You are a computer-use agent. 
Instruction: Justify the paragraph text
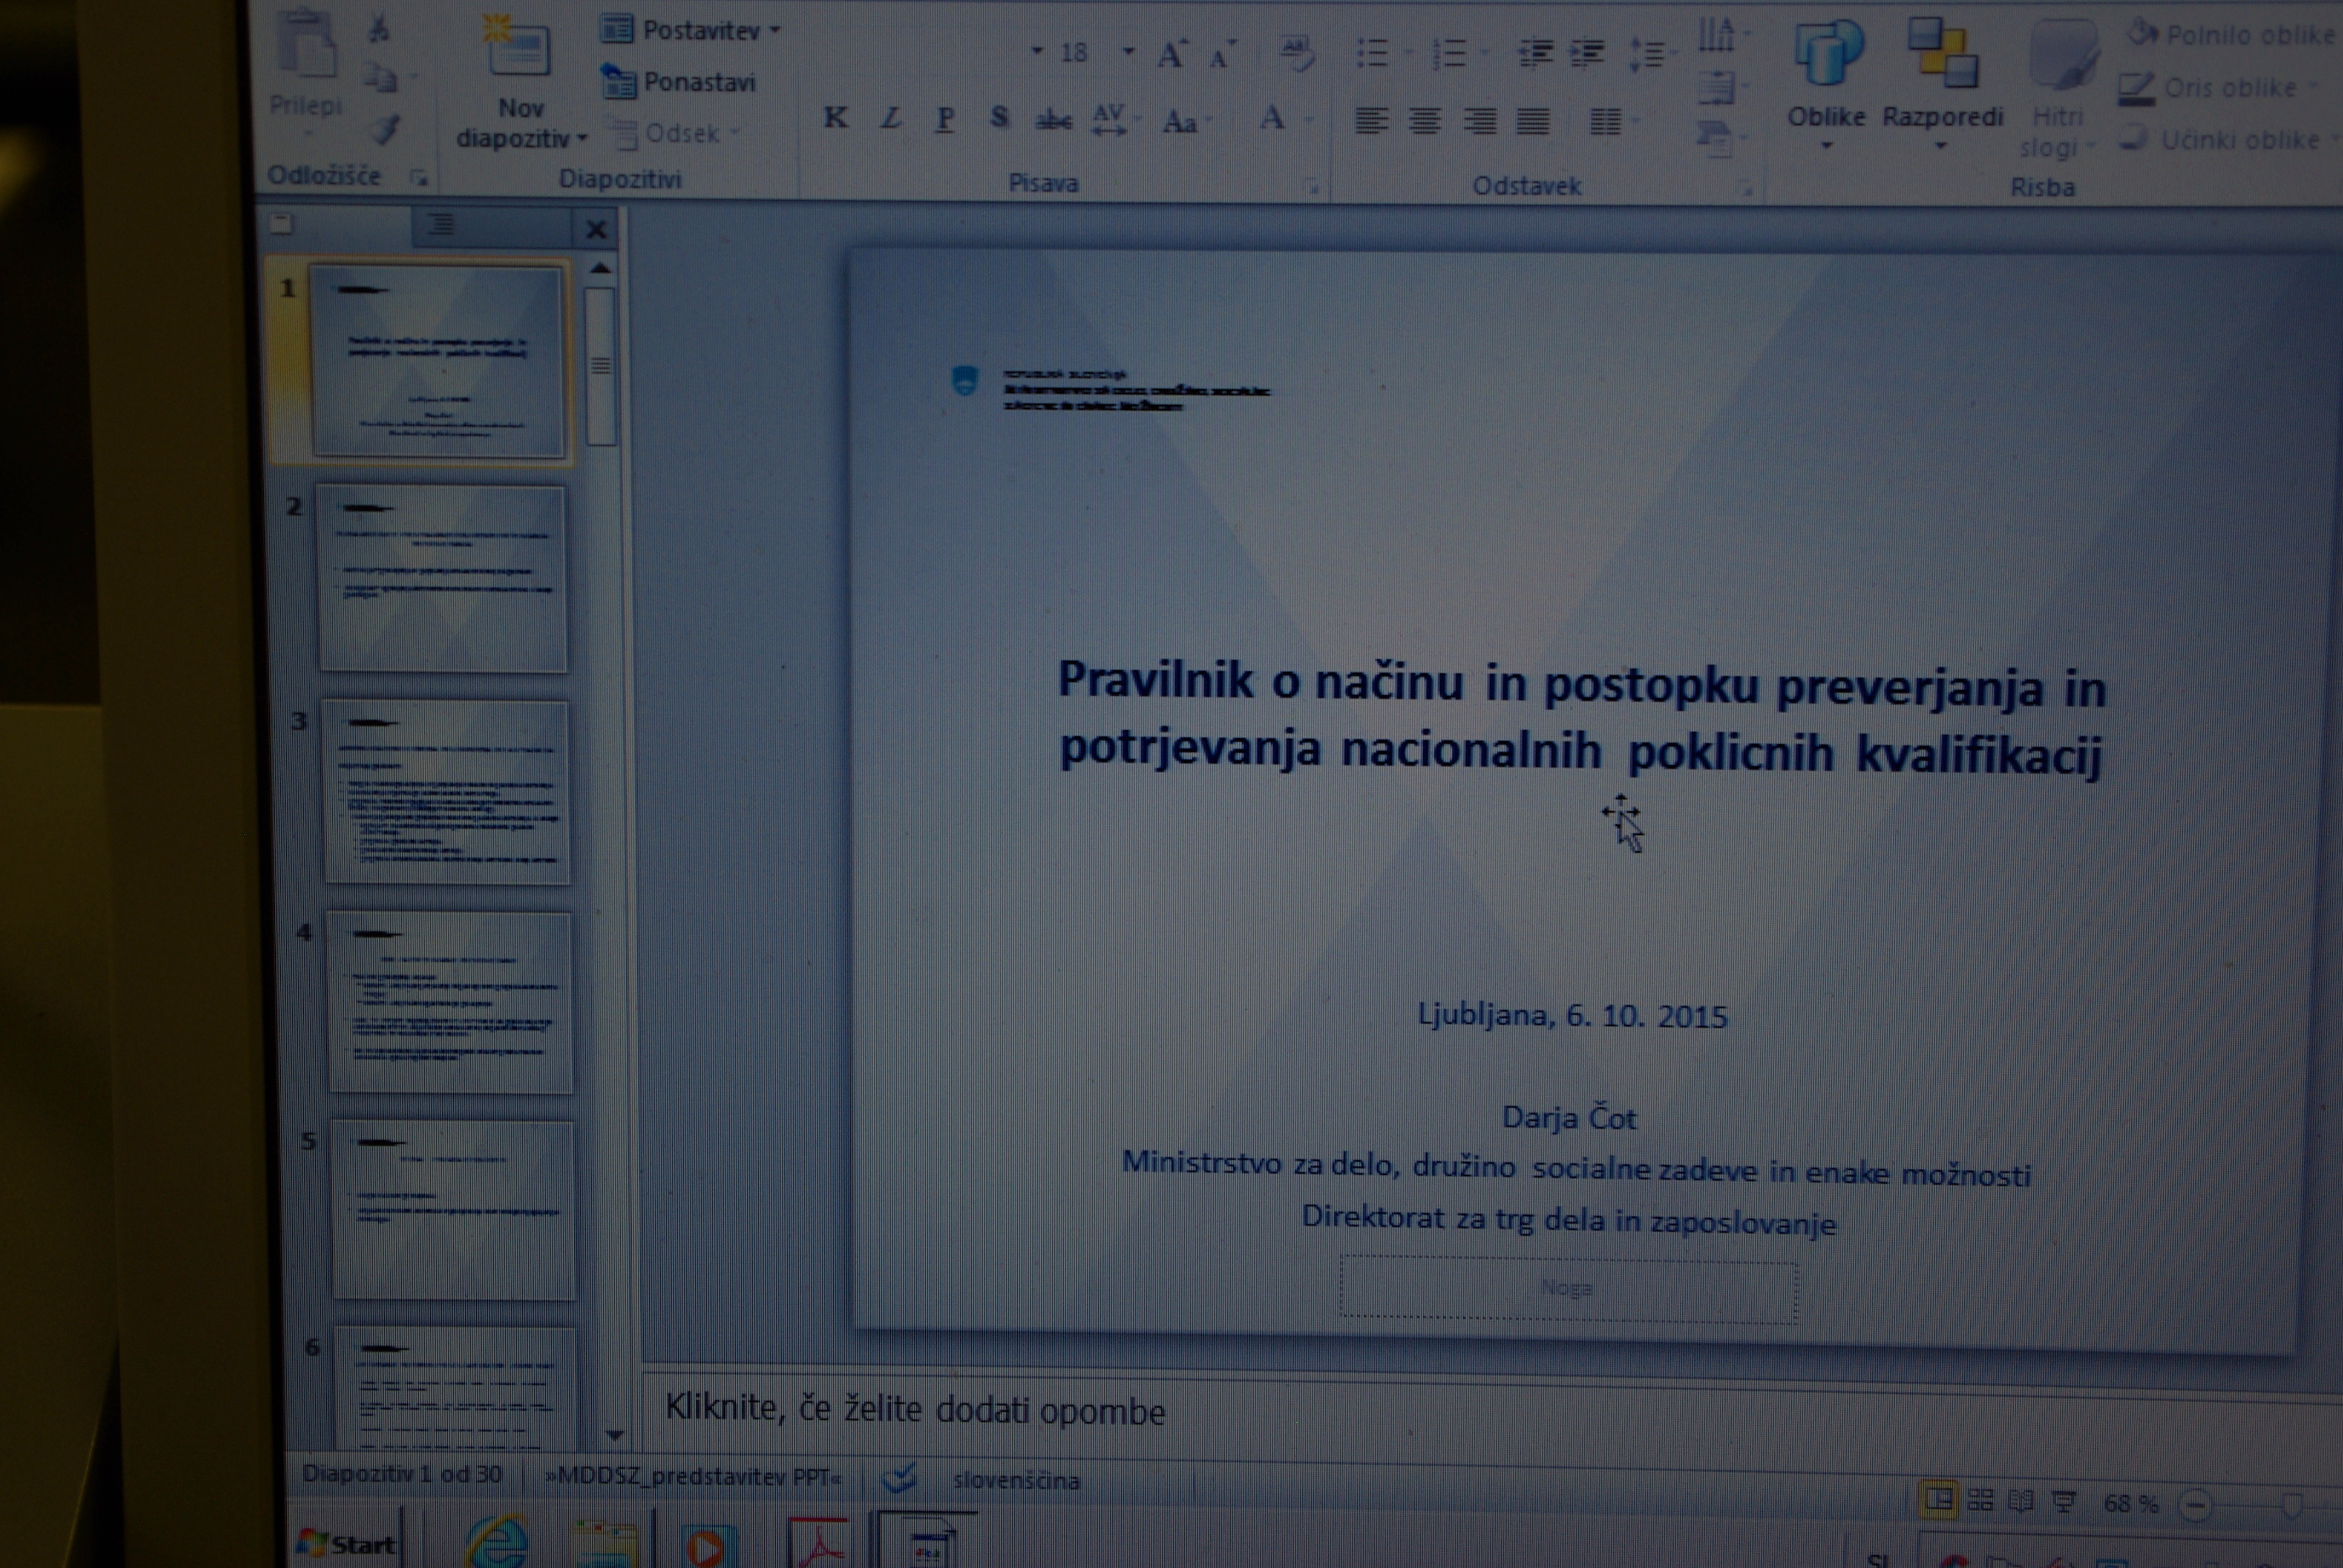(1532, 122)
